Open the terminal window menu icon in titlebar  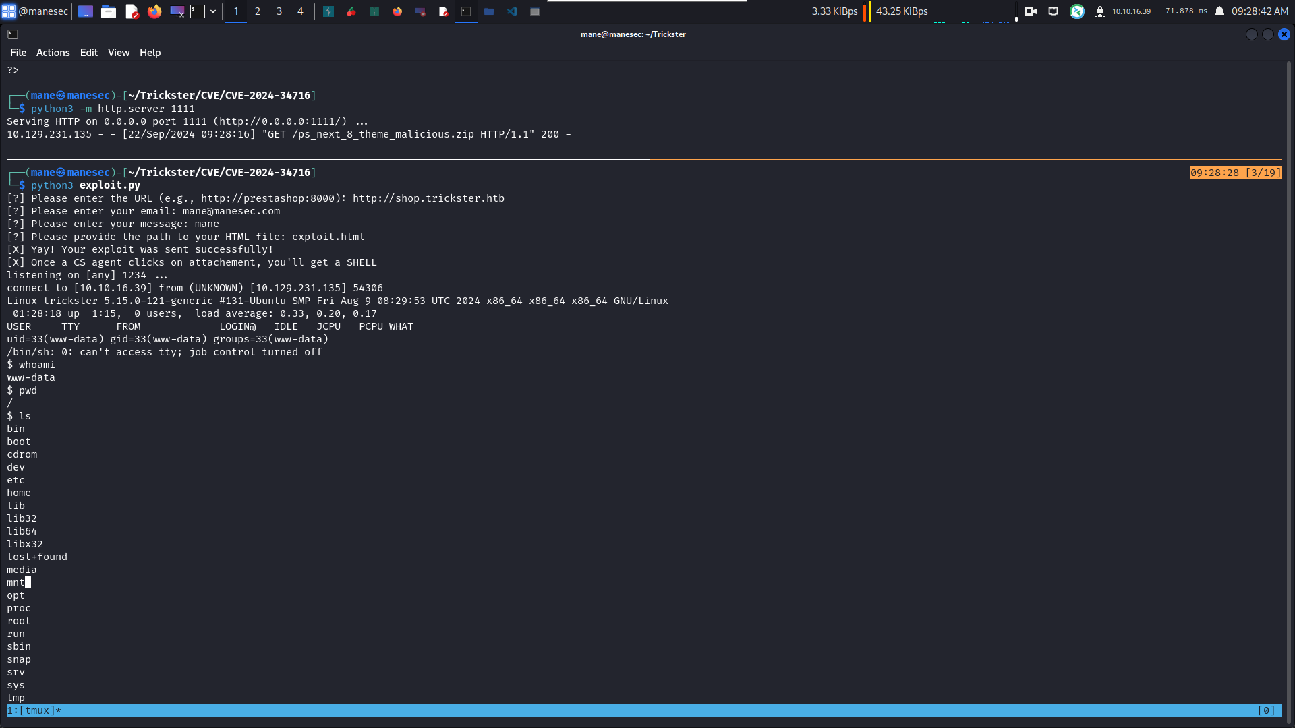tap(13, 34)
